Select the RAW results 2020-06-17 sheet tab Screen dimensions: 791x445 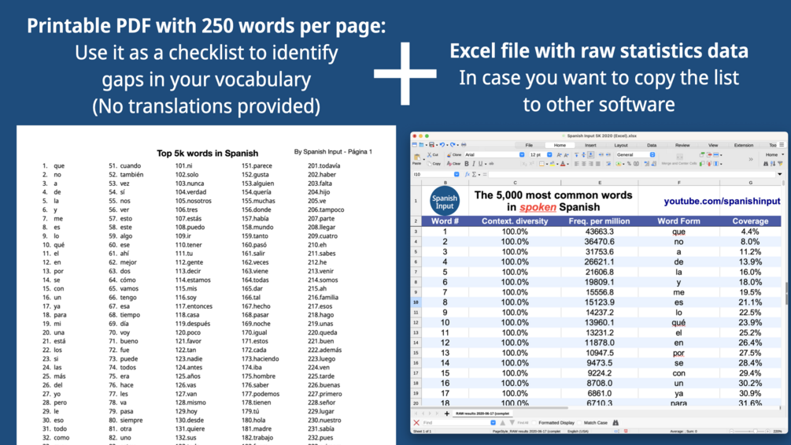click(482, 413)
